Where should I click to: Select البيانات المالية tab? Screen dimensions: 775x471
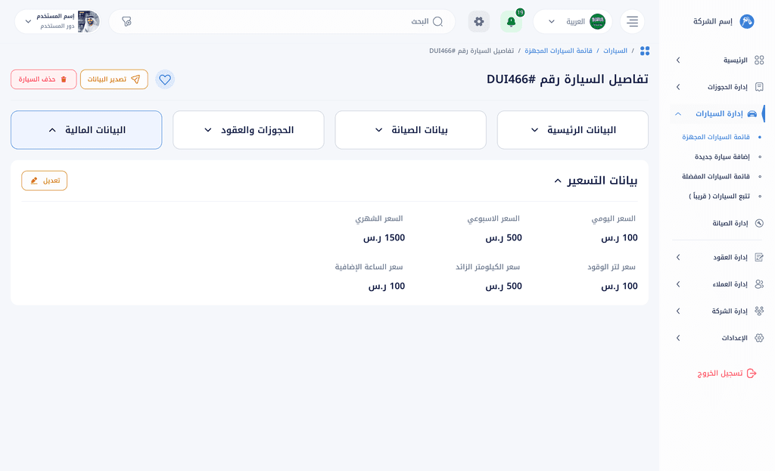(x=86, y=130)
